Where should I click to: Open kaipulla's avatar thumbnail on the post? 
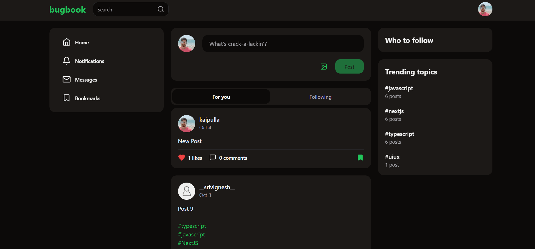186,124
